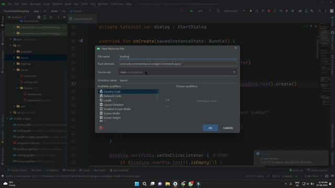This screenshot has height=188, width=335.
Task: Hide the project panel with minus icon
Action: 64,17
